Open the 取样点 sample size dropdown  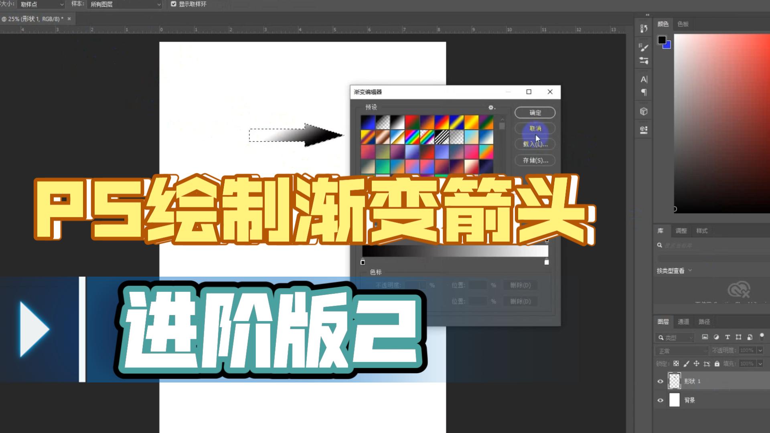[41, 4]
